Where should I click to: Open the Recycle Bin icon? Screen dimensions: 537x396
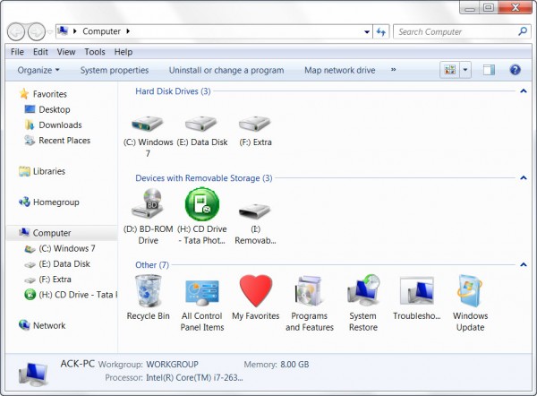click(148, 291)
